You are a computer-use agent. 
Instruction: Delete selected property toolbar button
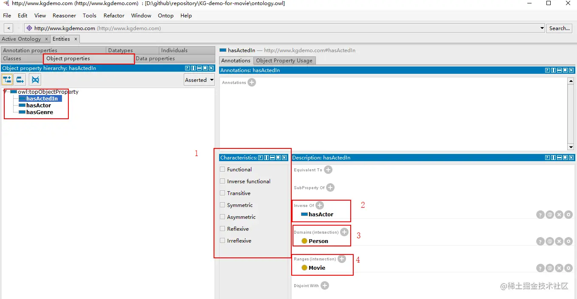tap(35, 79)
